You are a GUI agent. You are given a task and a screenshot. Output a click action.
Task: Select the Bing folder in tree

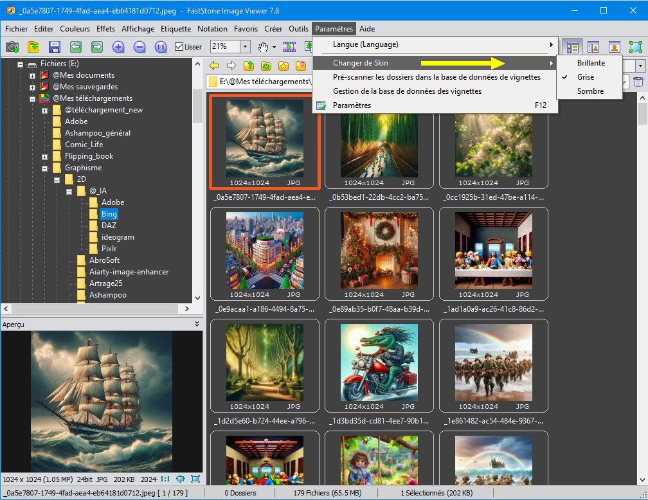click(x=109, y=214)
